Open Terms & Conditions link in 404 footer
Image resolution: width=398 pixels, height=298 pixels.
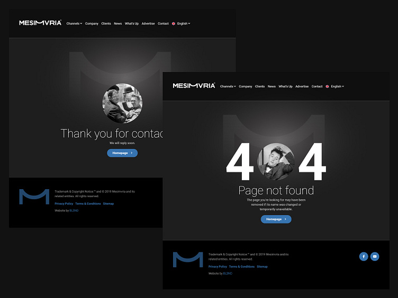(x=242, y=267)
